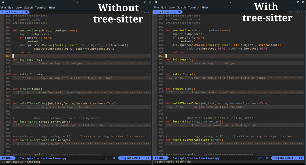Viewport: 306px width, 165px height.
Task: Click the :TSBufDisable highlight command line
Action: click(20, 162)
